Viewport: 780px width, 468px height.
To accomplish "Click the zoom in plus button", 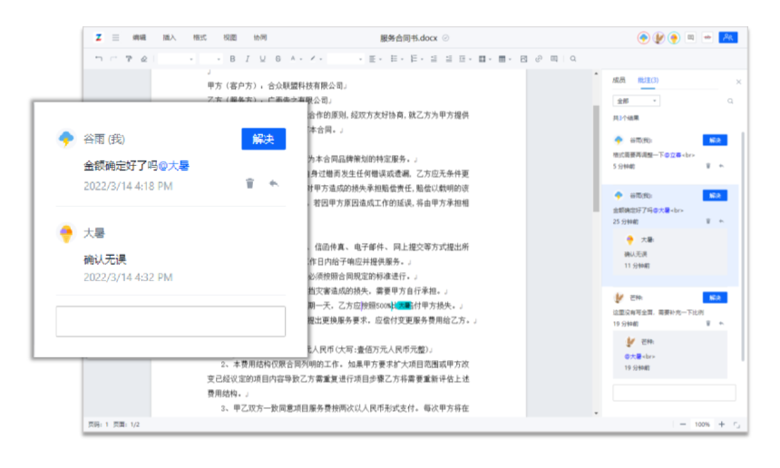I will pos(721,424).
